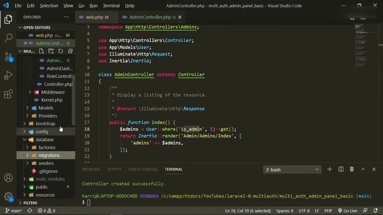Screen dimensions: 383x215
Task: Click the New File icon in explorer
Action: click(x=41, y=51)
